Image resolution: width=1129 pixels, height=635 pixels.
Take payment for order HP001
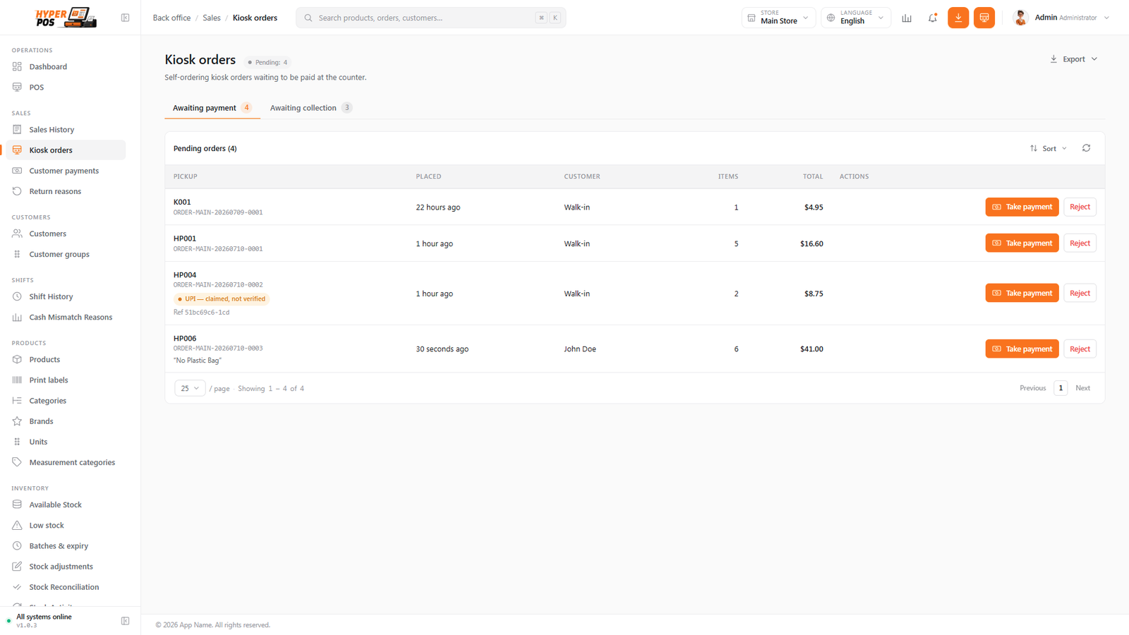[1022, 243]
